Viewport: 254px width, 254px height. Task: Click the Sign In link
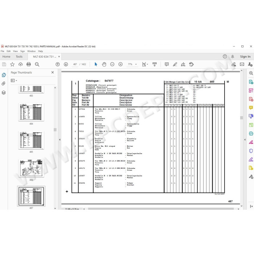tap(245, 57)
